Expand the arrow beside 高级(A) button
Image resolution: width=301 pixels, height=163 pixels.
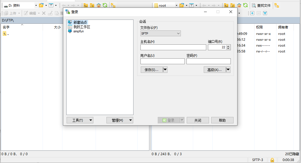point(228,70)
